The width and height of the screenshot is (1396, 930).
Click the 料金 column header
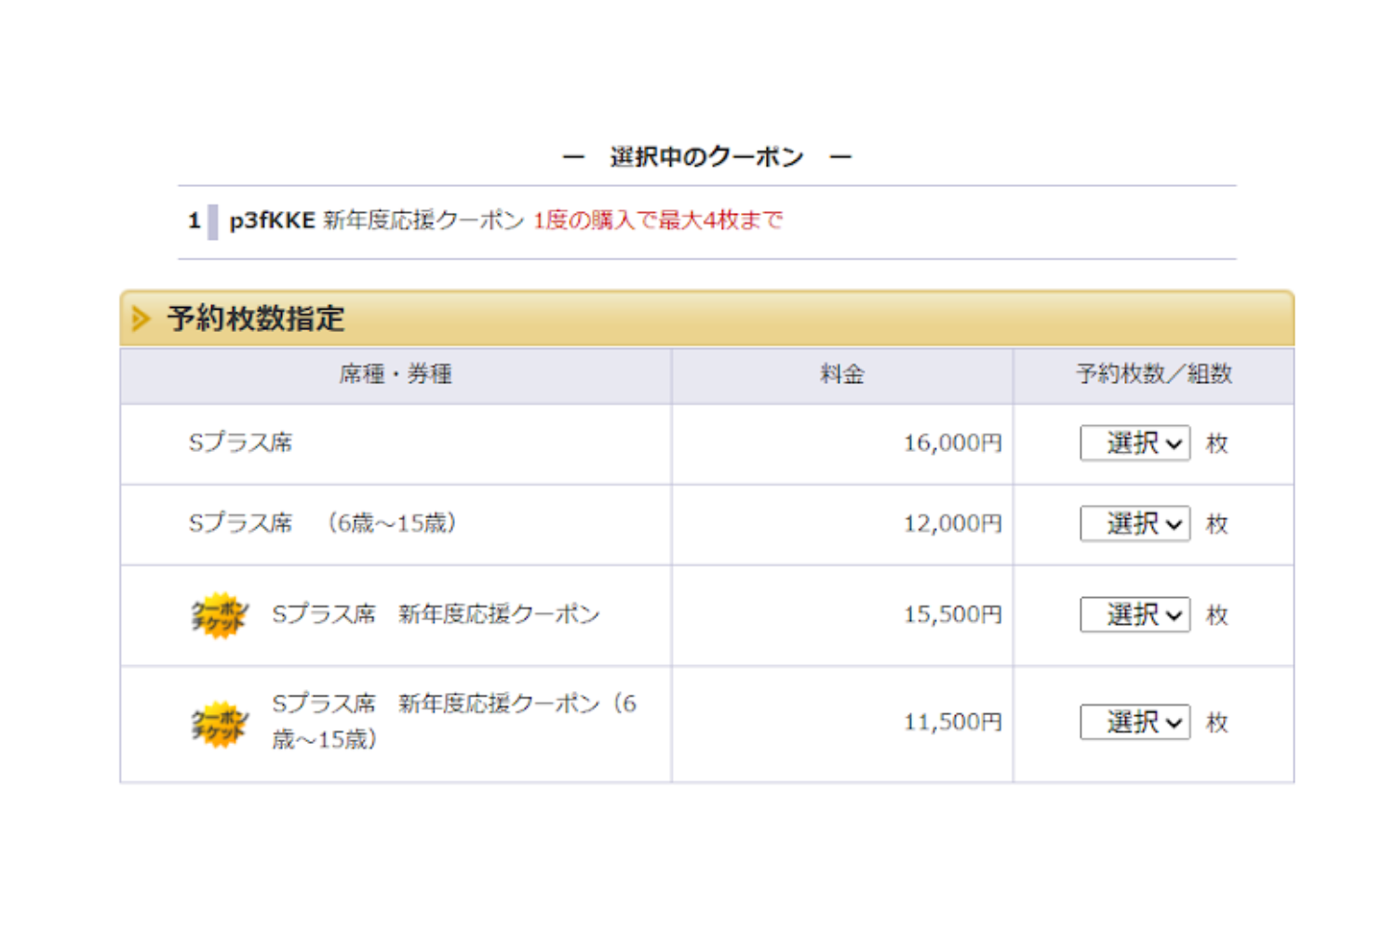pyautogui.click(x=841, y=375)
